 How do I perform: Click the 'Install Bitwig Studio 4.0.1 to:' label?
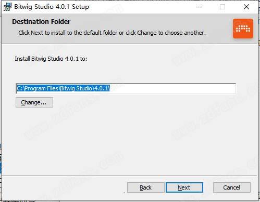(x=51, y=59)
